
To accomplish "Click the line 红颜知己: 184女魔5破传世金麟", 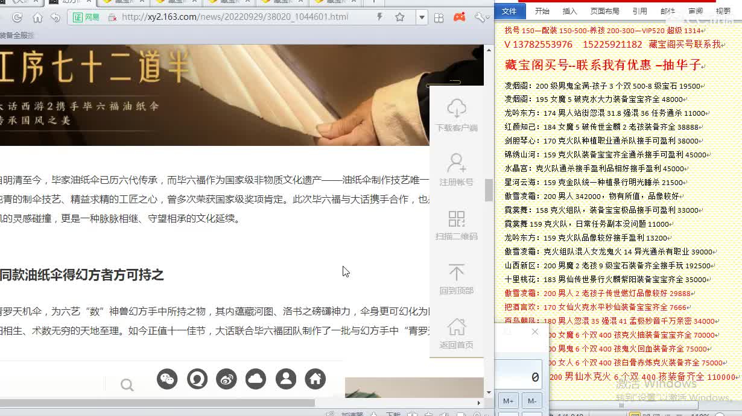I will pyautogui.click(x=604, y=127).
